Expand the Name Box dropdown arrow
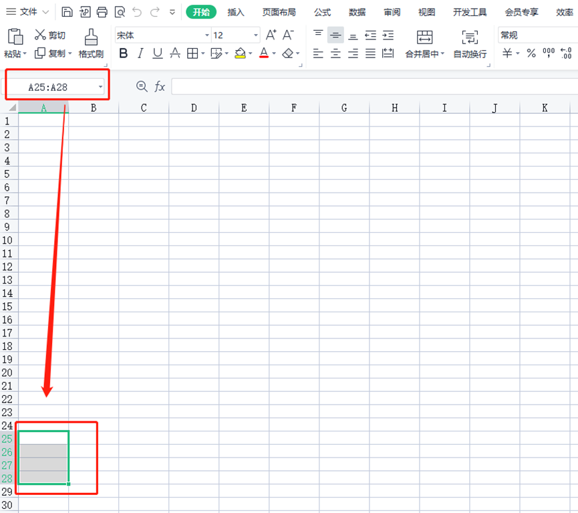Viewport: 578px width, 513px height. pos(100,88)
